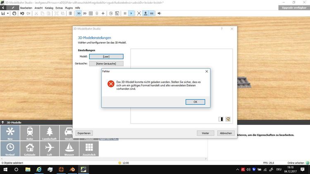Open the Extras menu

coord(59,8)
